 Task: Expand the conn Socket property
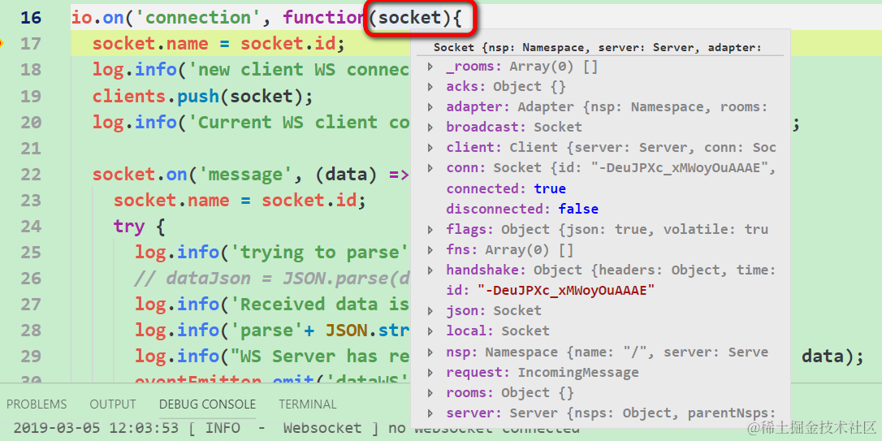click(x=430, y=167)
